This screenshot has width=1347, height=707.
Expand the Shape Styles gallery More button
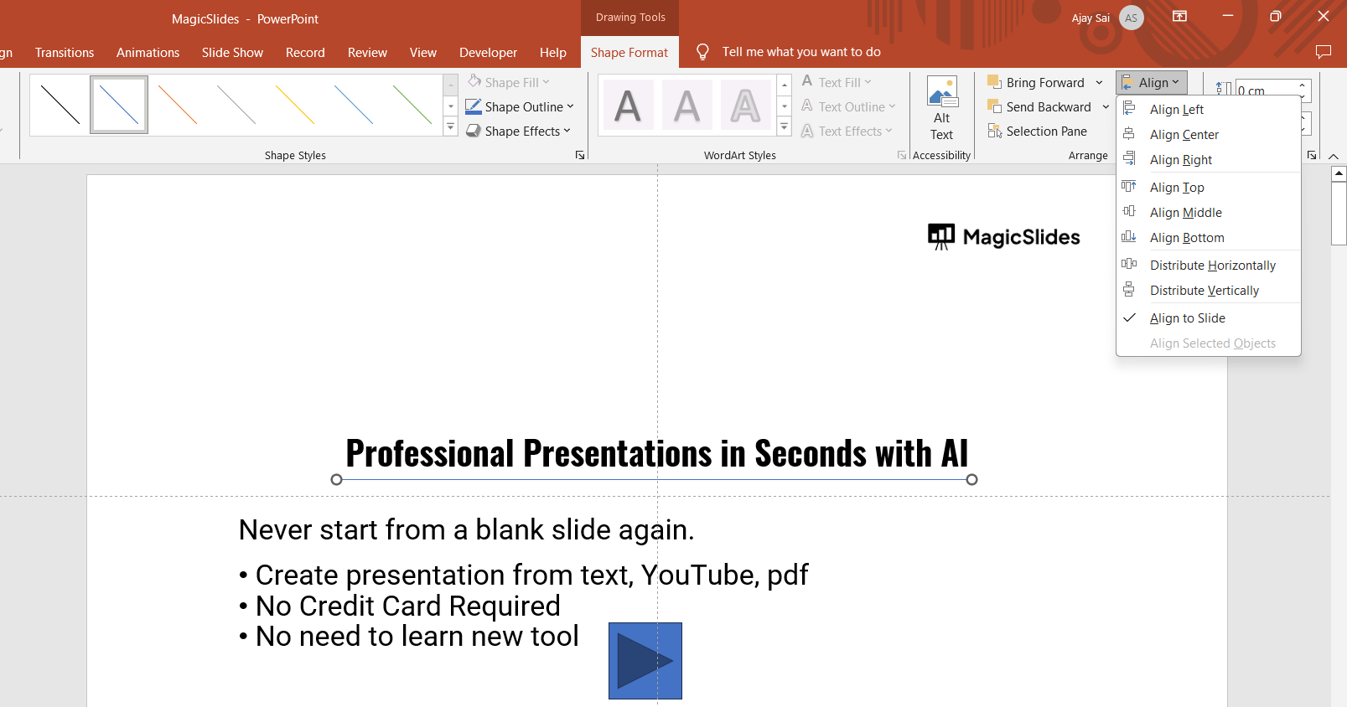point(450,127)
